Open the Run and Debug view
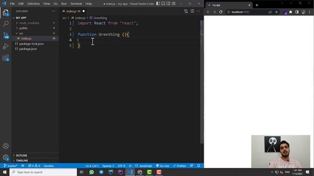 5,46
